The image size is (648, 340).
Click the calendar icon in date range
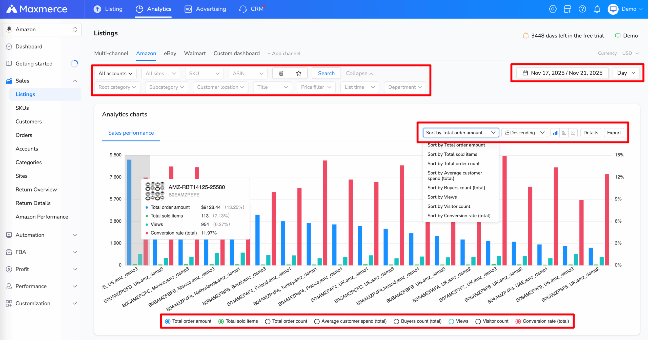(525, 73)
